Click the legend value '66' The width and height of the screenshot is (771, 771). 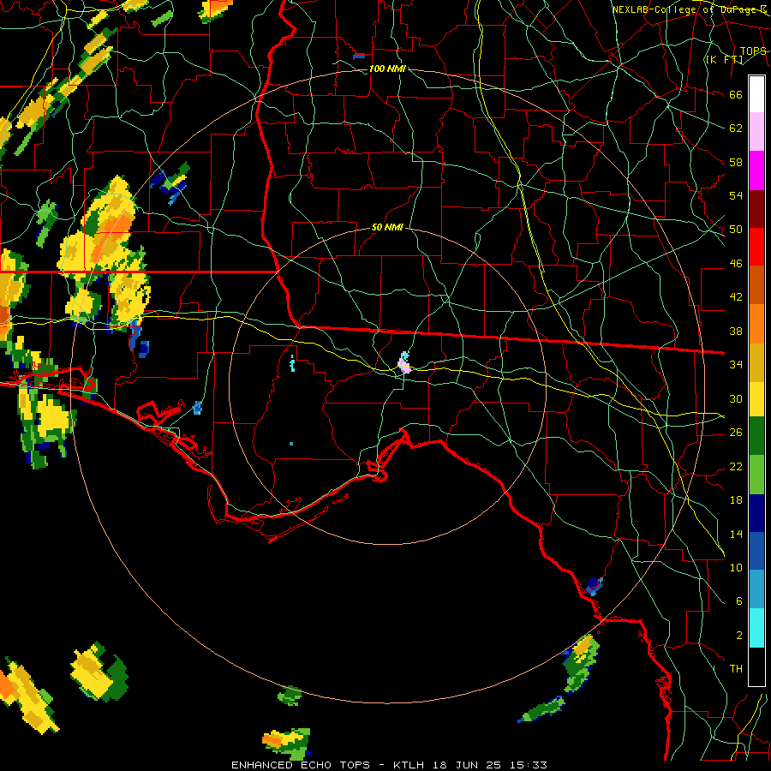pos(736,94)
